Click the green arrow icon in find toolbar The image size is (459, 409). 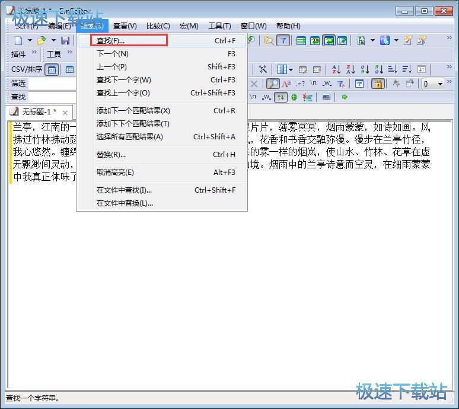(345, 97)
